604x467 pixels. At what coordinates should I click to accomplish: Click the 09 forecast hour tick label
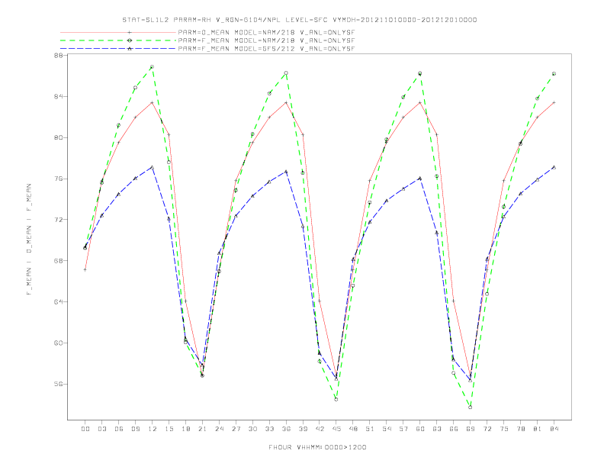(135, 429)
